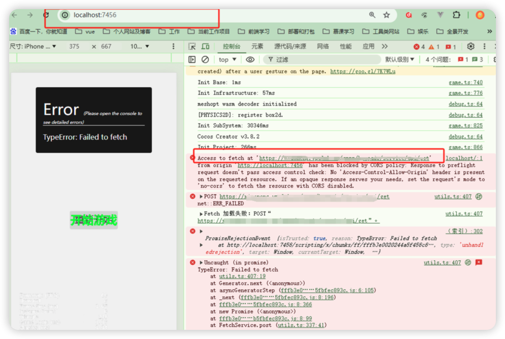The height and width of the screenshot is (339, 505).
Task: Open the extensions puzzle icon
Action: (x=456, y=15)
